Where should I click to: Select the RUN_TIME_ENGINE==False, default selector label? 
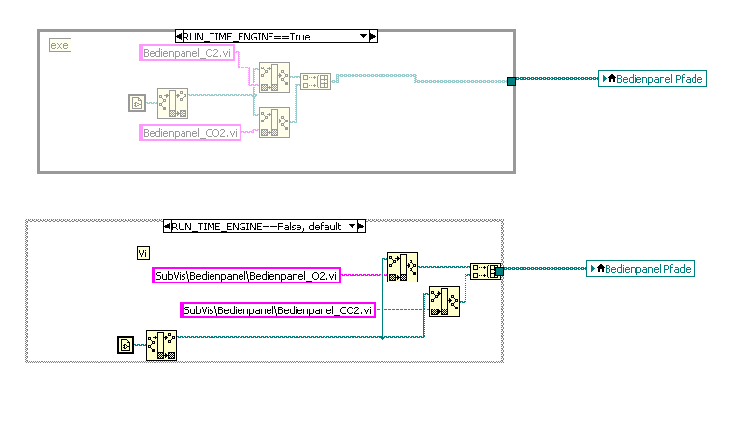pos(256,227)
